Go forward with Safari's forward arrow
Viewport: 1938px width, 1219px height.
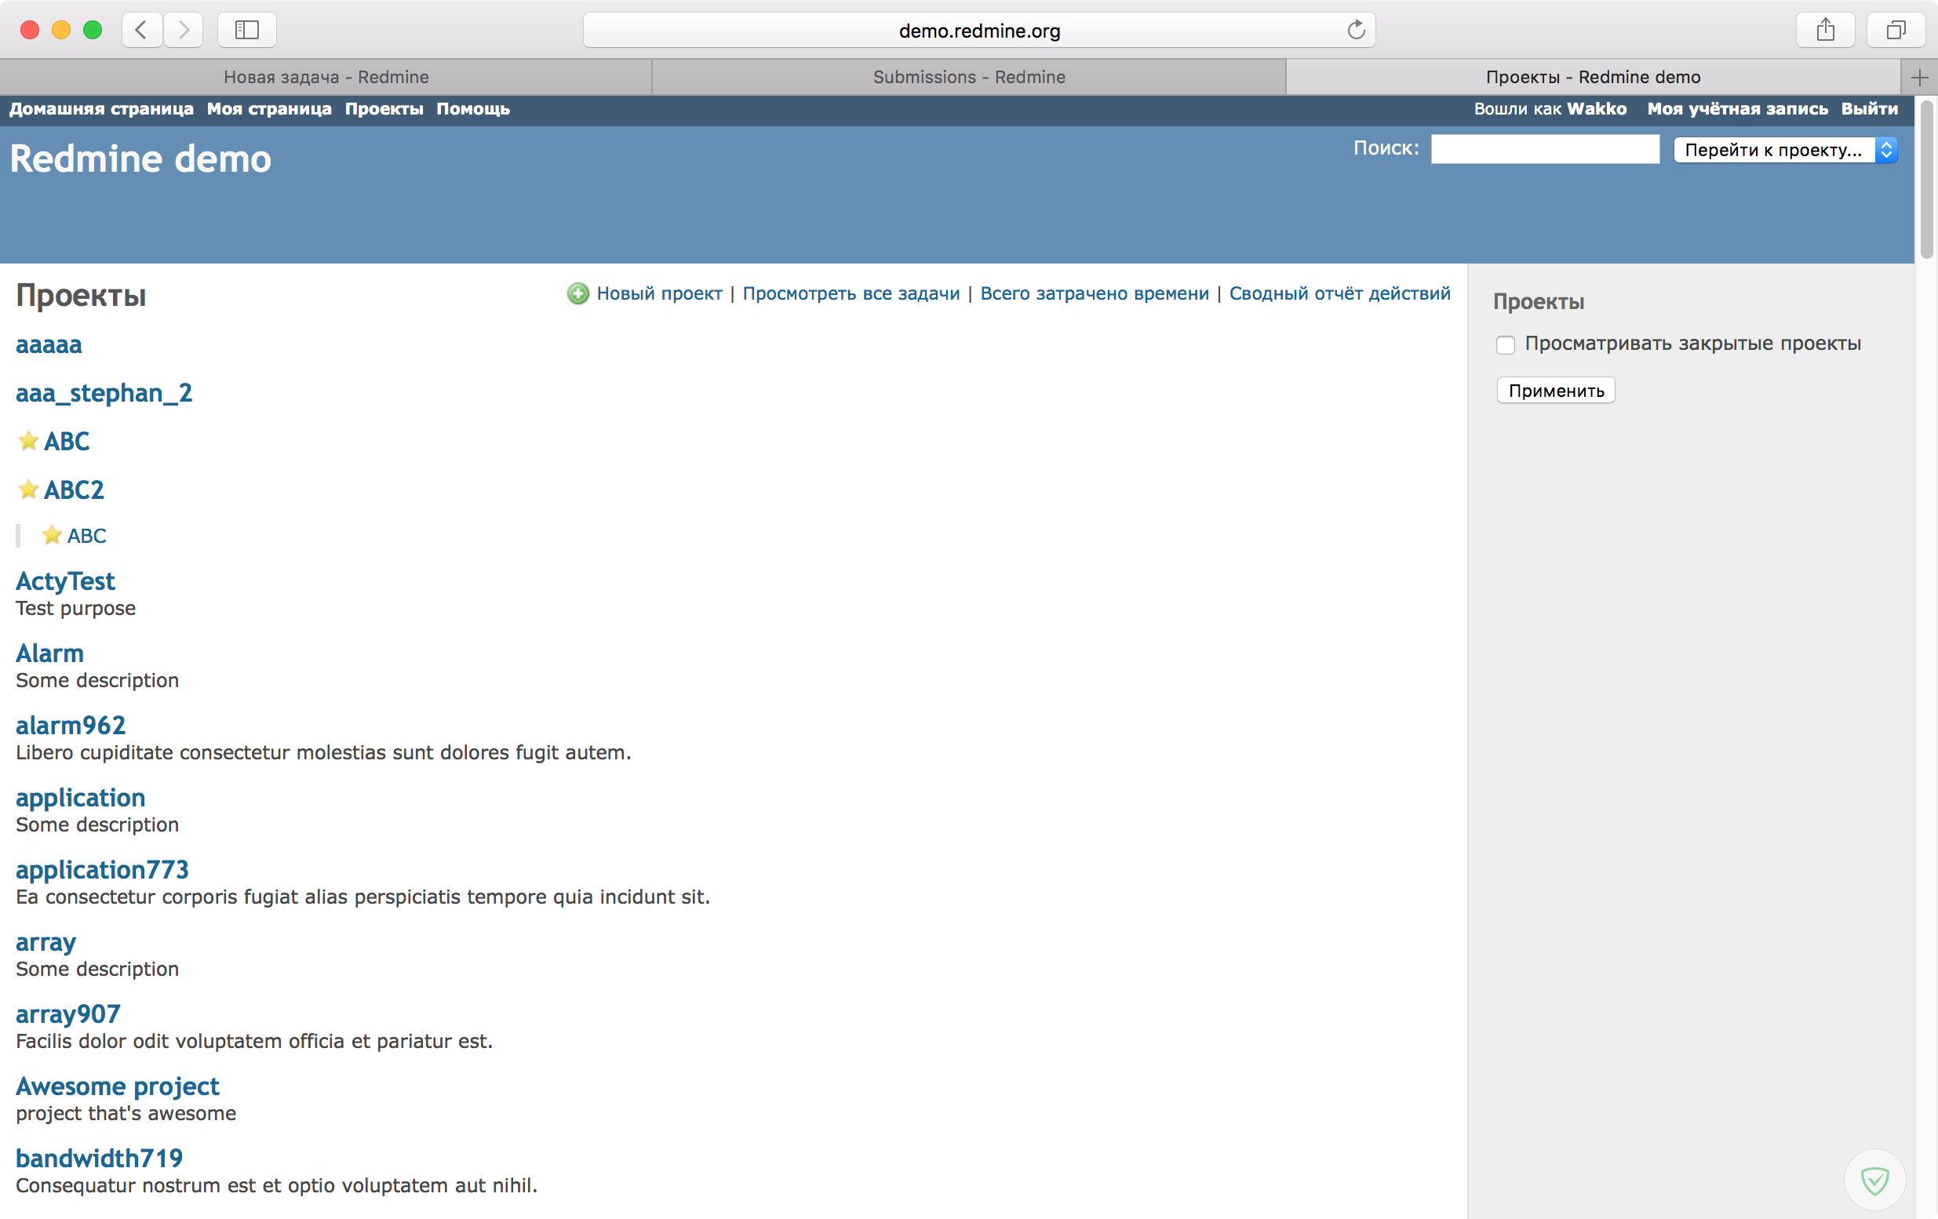(x=184, y=31)
